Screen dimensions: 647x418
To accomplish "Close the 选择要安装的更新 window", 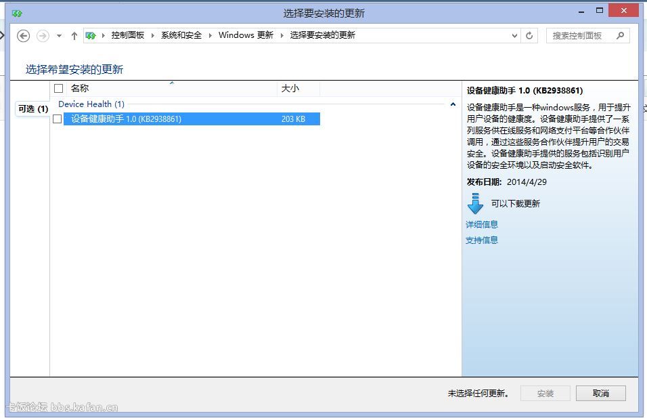I will (623, 10).
